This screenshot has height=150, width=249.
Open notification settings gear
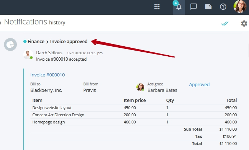[x=244, y=24]
